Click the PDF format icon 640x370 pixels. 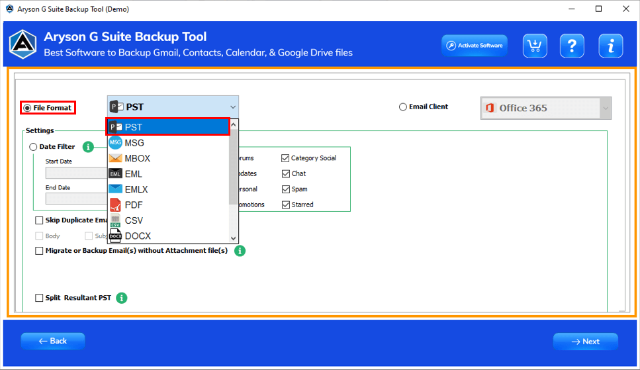[116, 205]
